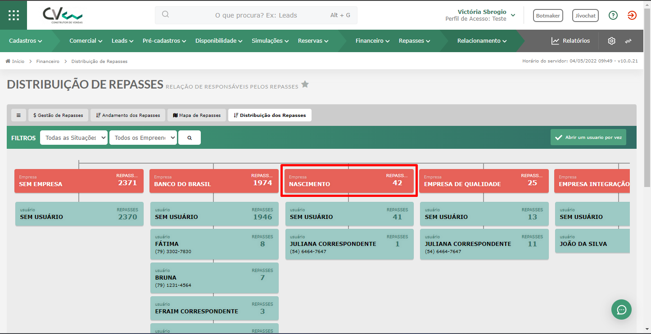Open the Pré-cadastros menu

(x=164, y=41)
